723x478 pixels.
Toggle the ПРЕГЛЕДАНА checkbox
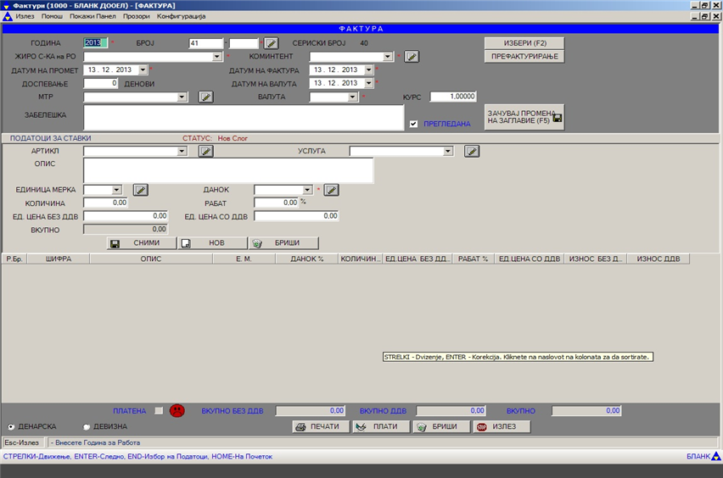413,124
